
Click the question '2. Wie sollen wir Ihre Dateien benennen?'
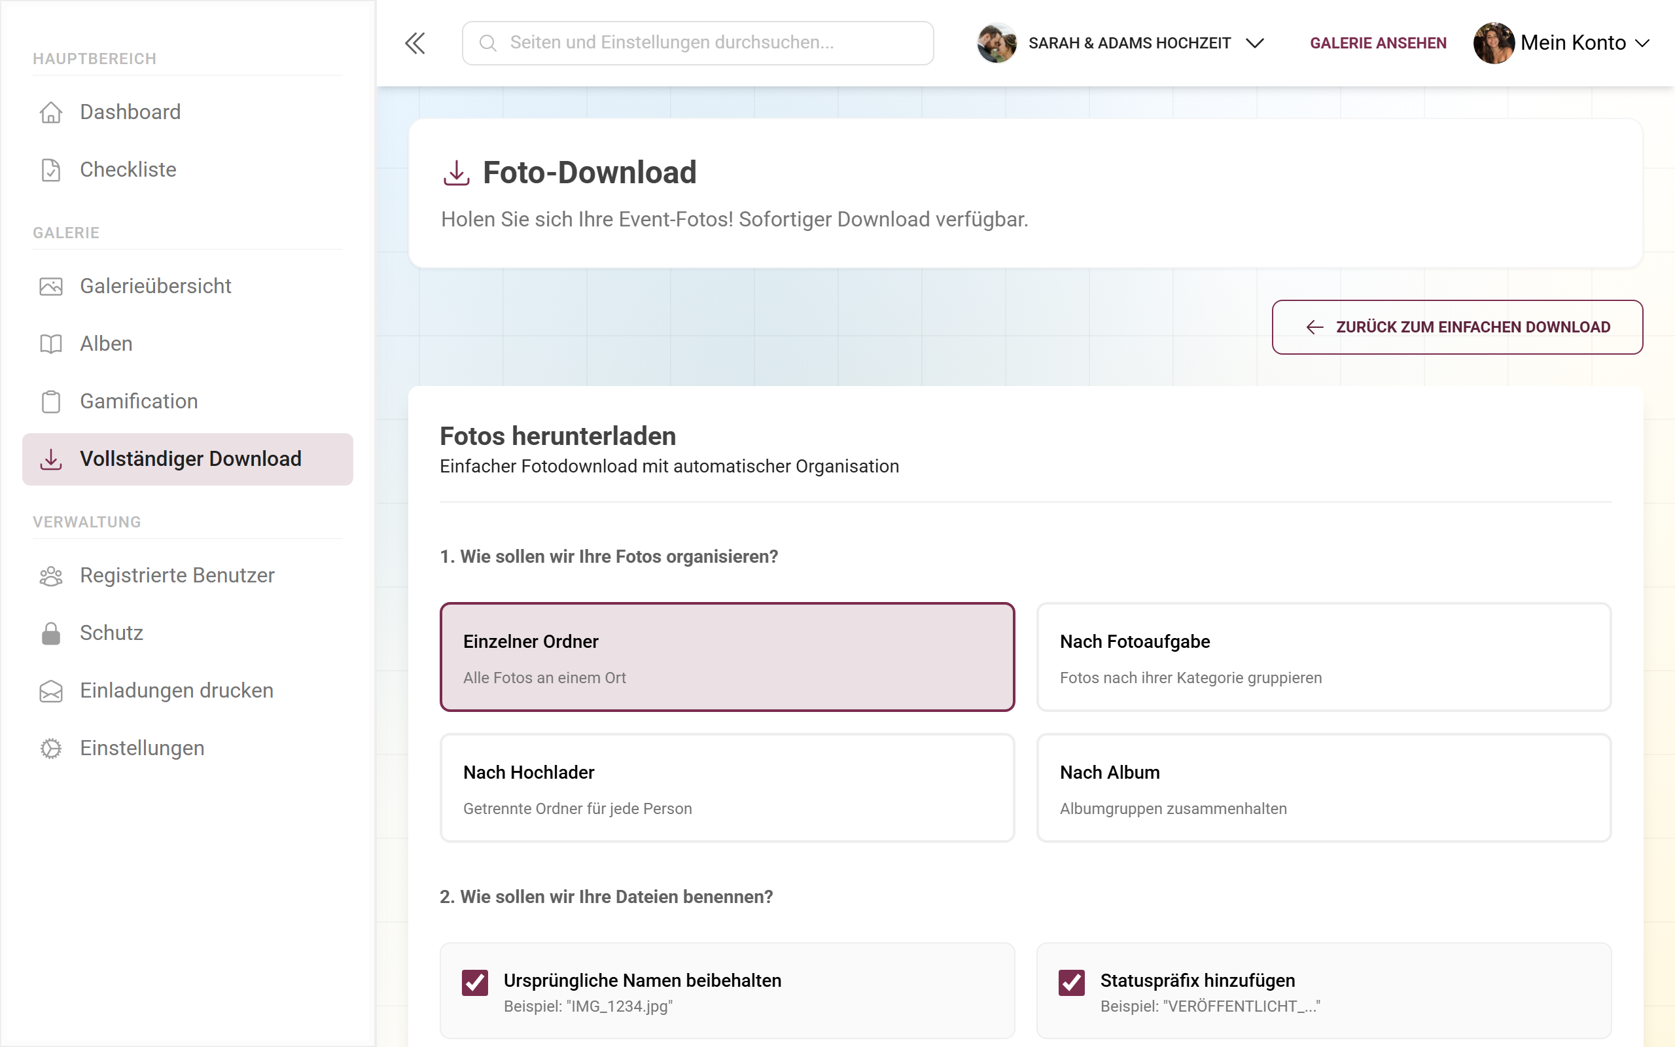tap(607, 896)
